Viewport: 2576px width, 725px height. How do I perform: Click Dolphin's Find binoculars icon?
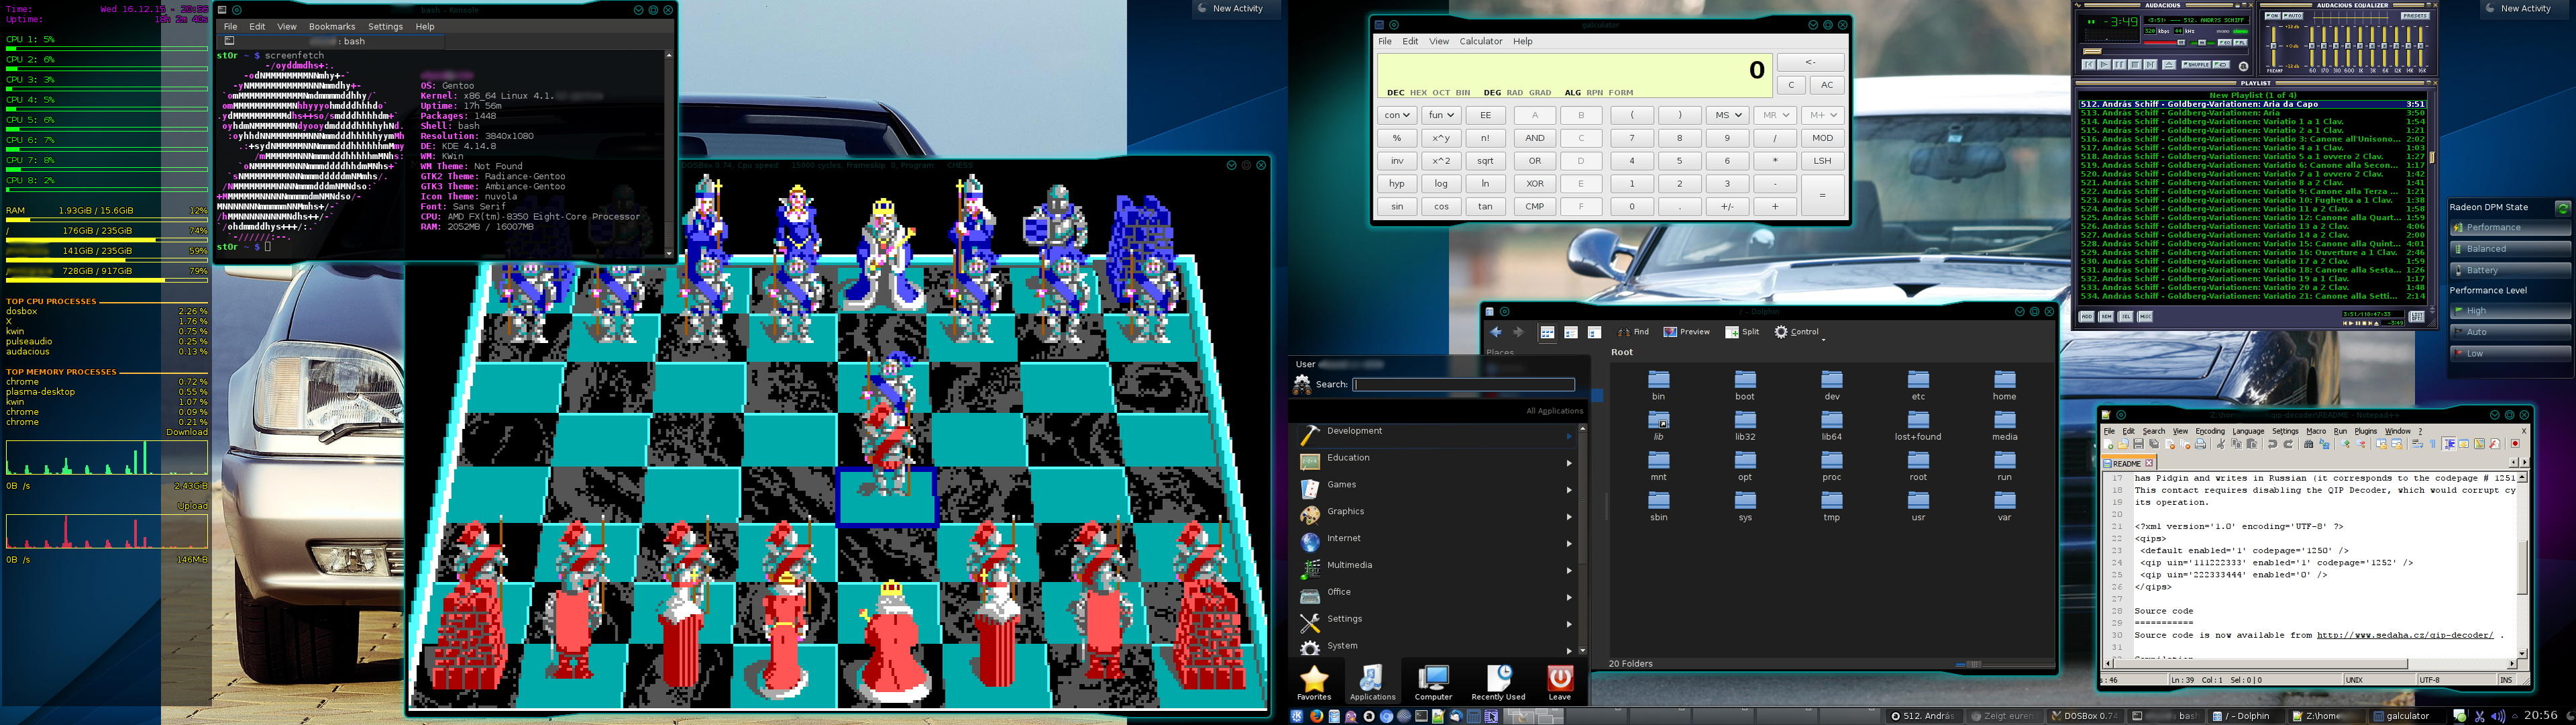[x=1623, y=332]
